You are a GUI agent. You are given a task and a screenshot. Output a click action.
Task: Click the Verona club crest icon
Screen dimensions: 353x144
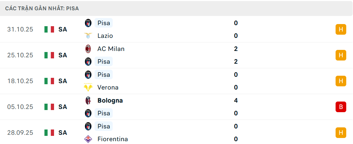click(x=88, y=87)
